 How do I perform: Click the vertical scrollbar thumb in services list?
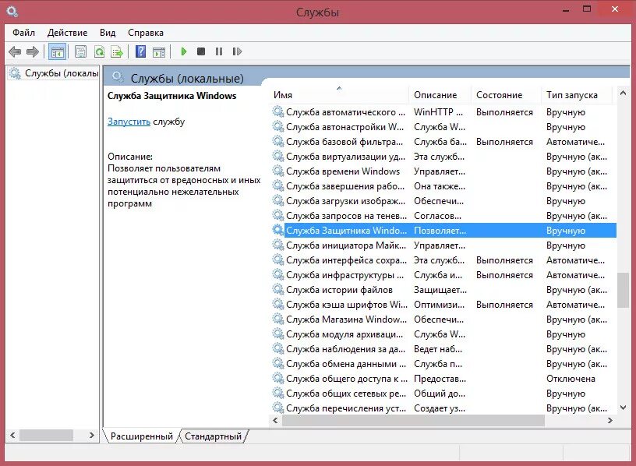click(623, 290)
